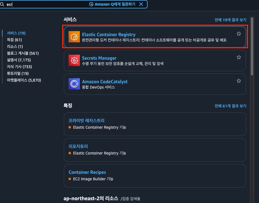Click the /집중 검색용 label
This screenshot has width=259, height=203.
130,199
